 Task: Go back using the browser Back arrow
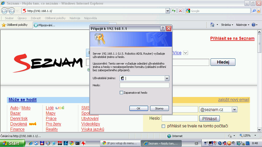[5, 11]
